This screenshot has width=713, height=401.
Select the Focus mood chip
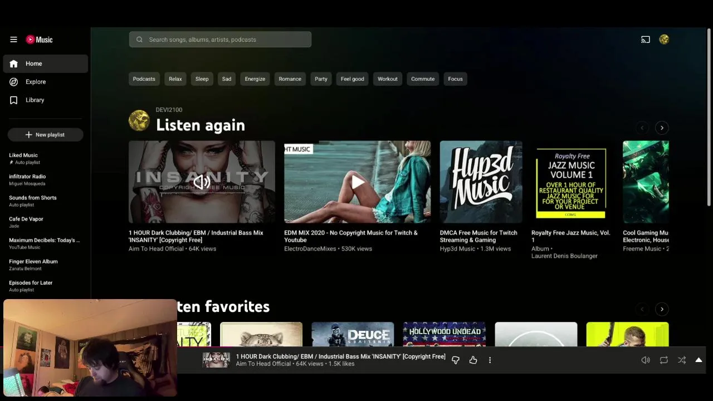pyautogui.click(x=455, y=79)
